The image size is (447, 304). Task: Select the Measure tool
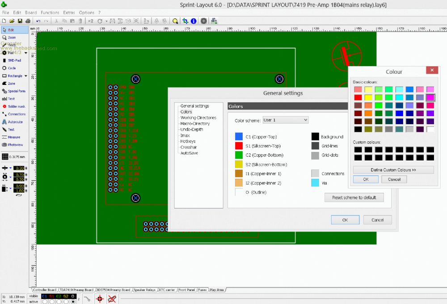pos(14,137)
